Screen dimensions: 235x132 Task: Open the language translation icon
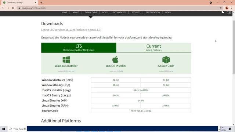coord(228,12)
